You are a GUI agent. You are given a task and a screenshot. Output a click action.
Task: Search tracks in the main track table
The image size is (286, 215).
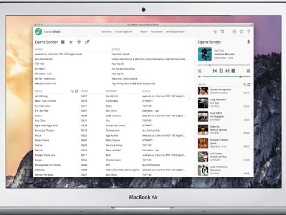tap(72, 91)
